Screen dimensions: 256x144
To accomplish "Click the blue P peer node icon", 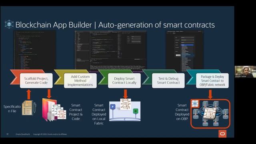I will [x=113, y=107].
